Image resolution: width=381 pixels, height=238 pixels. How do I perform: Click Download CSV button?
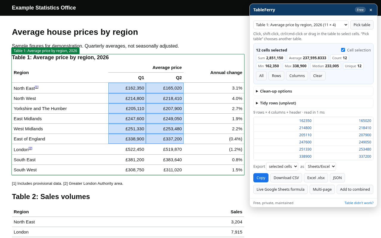tap(286, 178)
